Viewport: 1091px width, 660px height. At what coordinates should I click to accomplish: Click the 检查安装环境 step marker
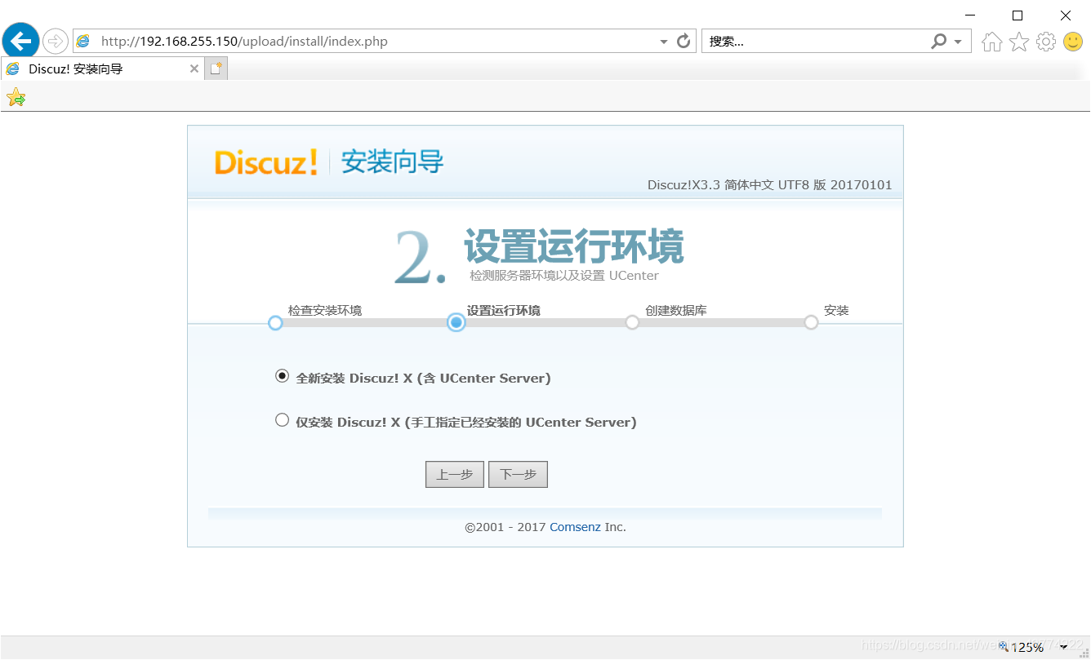[x=275, y=323]
